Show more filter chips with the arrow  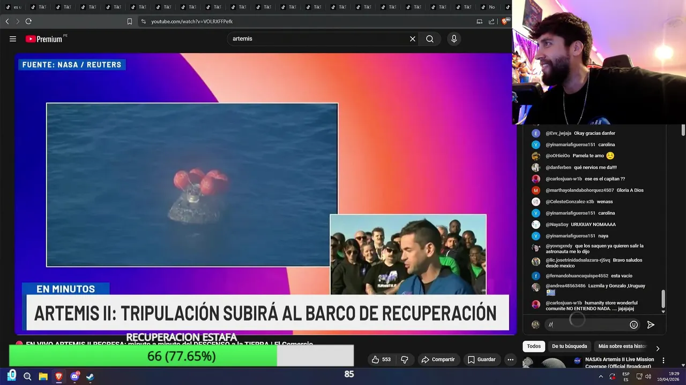click(658, 348)
